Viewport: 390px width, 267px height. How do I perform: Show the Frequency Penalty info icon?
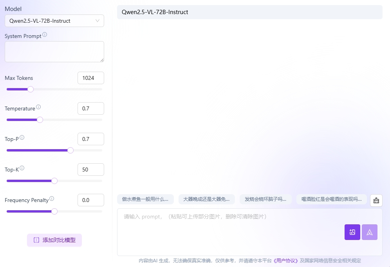(52, 198)
